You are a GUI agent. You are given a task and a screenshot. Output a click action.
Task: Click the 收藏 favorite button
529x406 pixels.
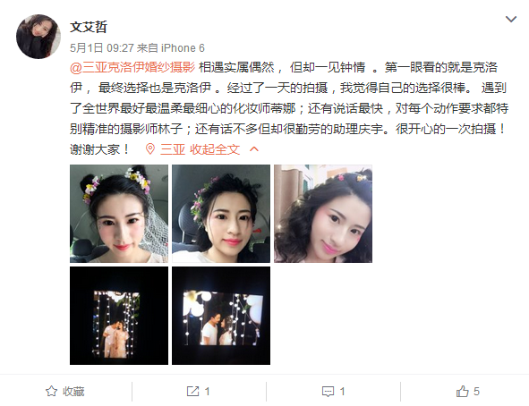point(65,391)
